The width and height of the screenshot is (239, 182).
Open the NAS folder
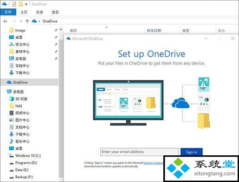coord(19,106)
